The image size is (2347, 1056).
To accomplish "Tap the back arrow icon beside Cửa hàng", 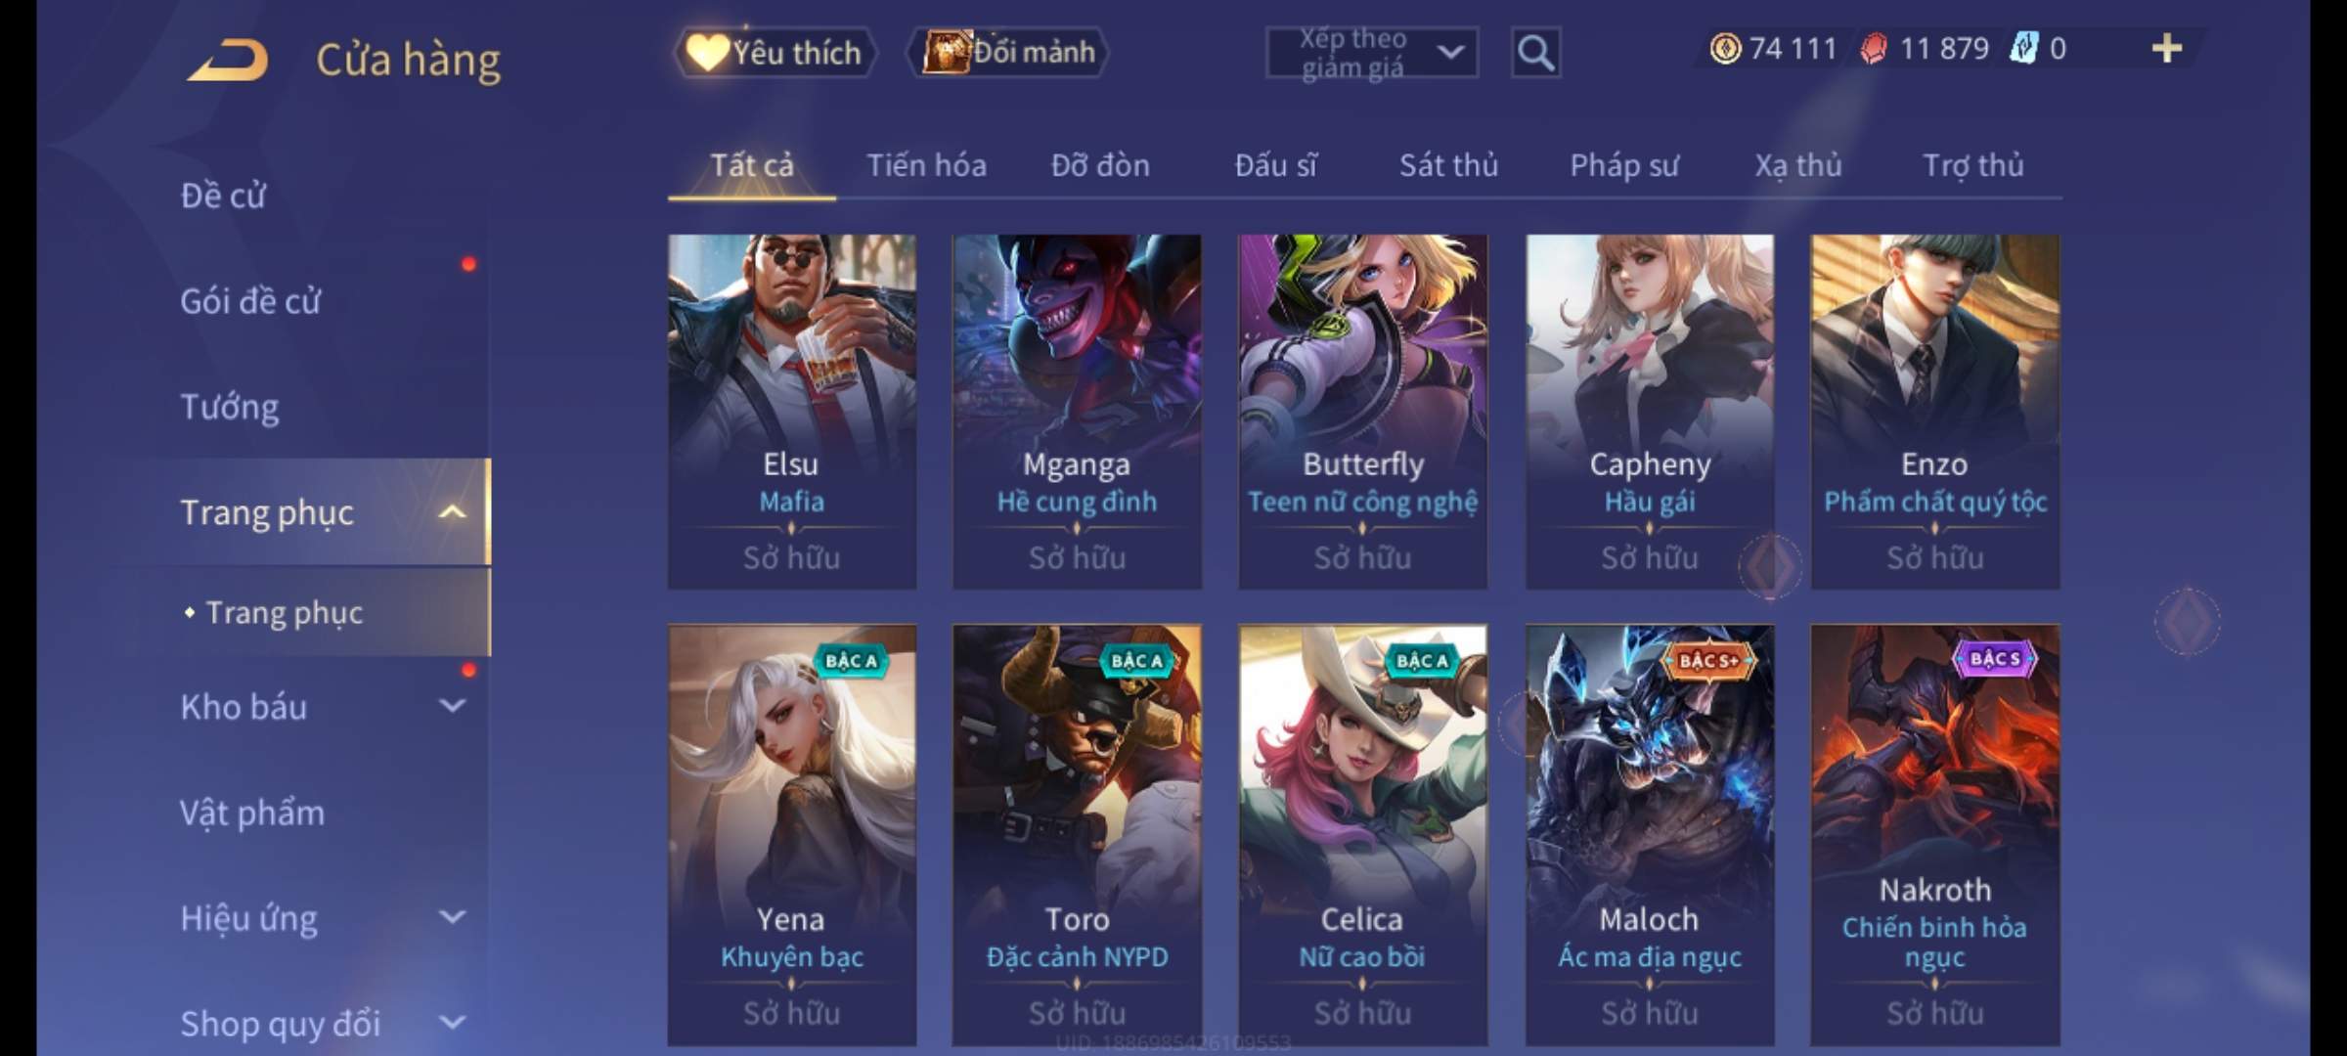I will click(x=228, y=61).
